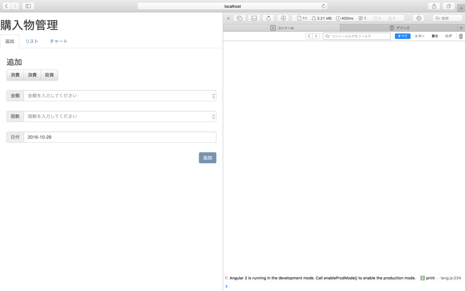
Task: Select the 消費 category button
Action: coord(15,75)
